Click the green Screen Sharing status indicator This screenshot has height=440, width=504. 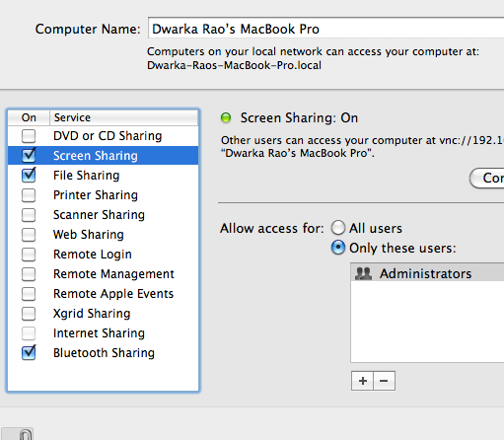coord(226,117)
